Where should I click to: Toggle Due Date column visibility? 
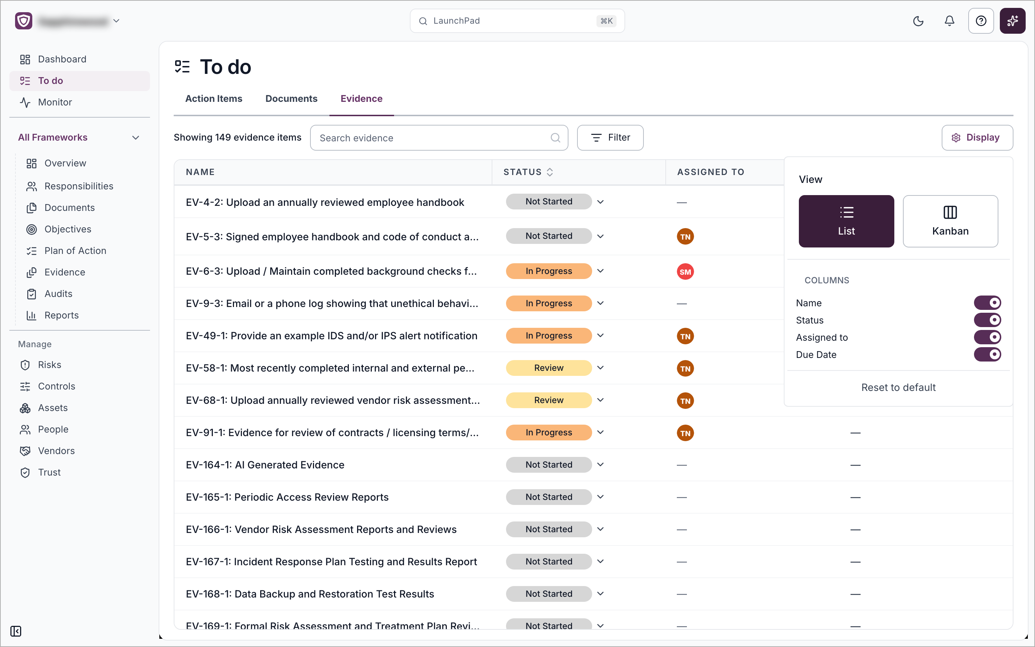(987, 354)
